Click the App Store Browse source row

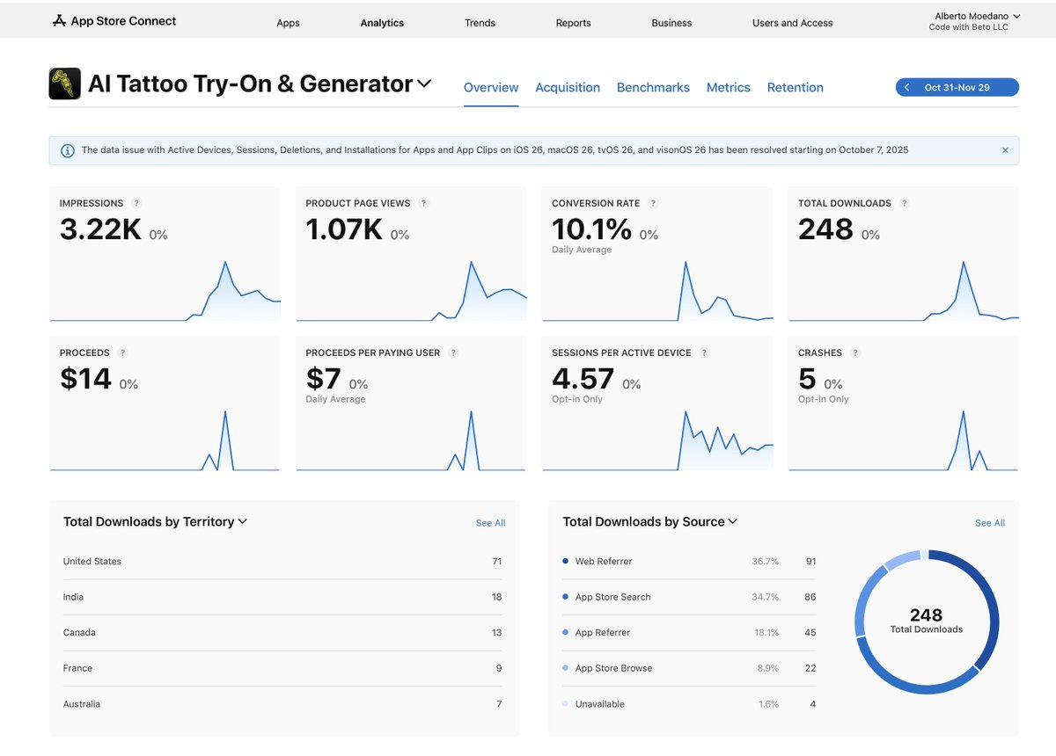[x=689, y=668]
